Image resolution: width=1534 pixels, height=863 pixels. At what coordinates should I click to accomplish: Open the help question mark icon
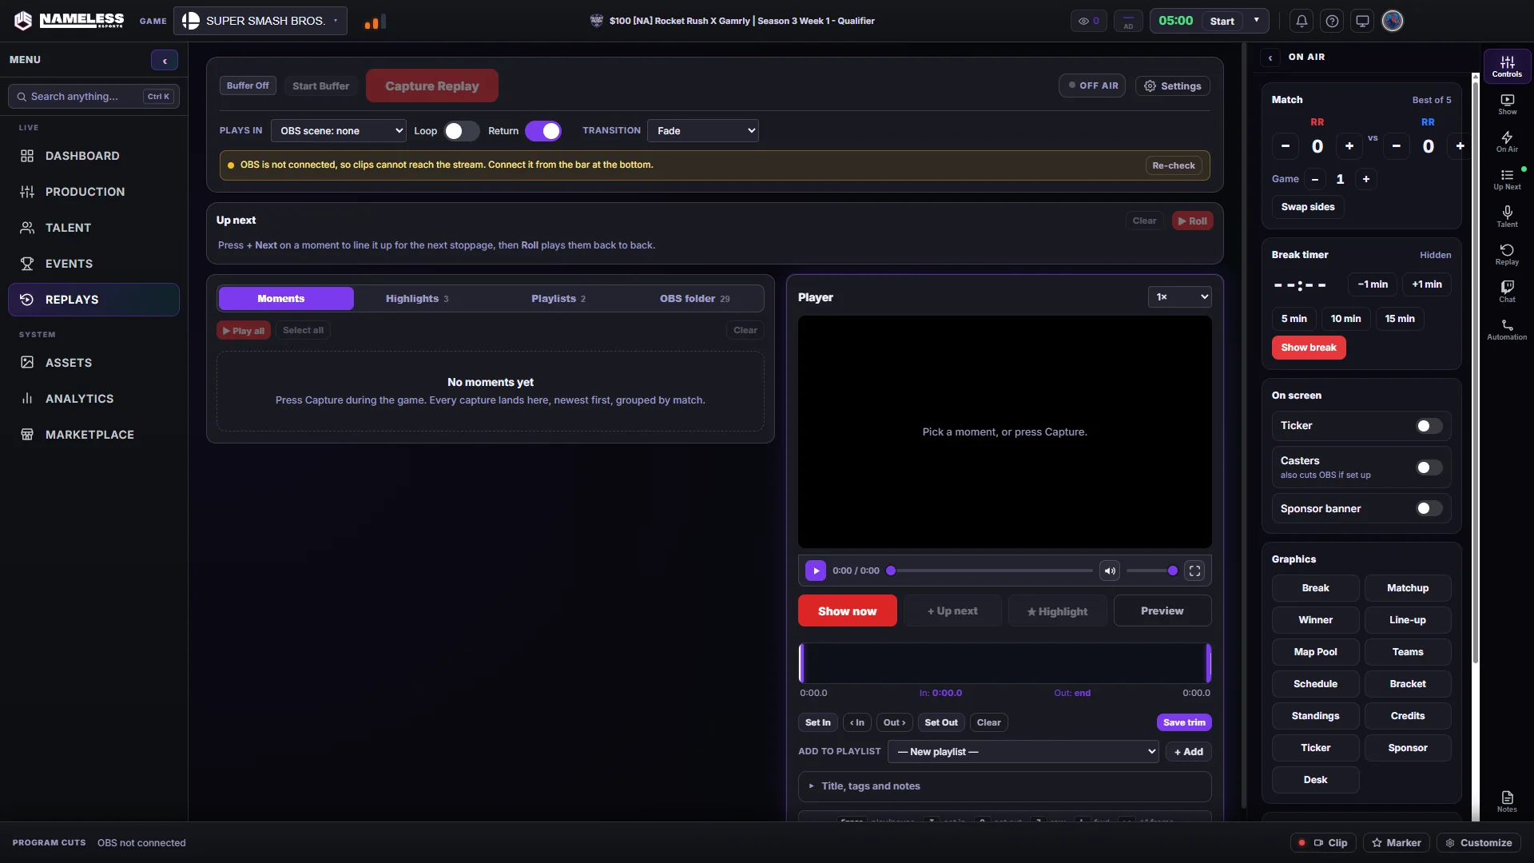coord(1332,21)
